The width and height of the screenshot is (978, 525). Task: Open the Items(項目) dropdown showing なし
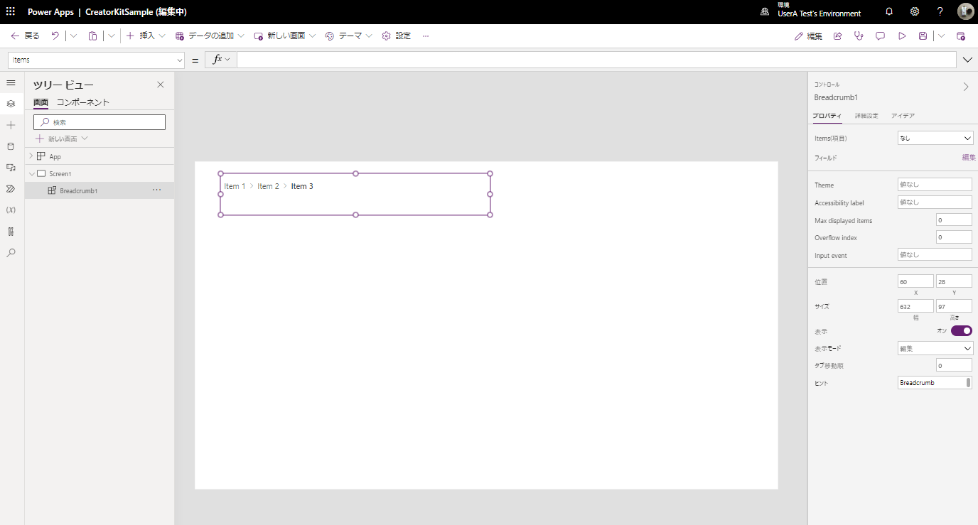935,137
